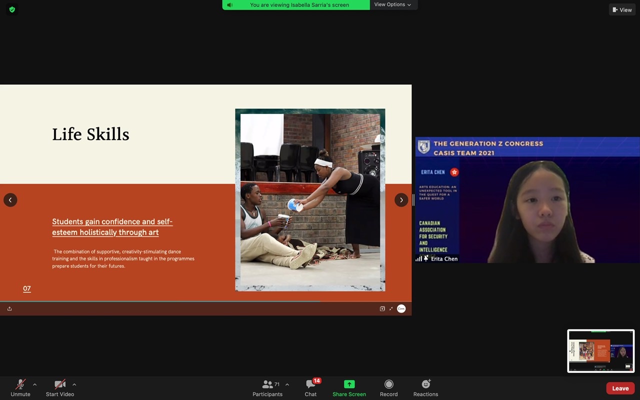
Task: Click the Canva logo in presentation bar
Action: tap(401, 309)
